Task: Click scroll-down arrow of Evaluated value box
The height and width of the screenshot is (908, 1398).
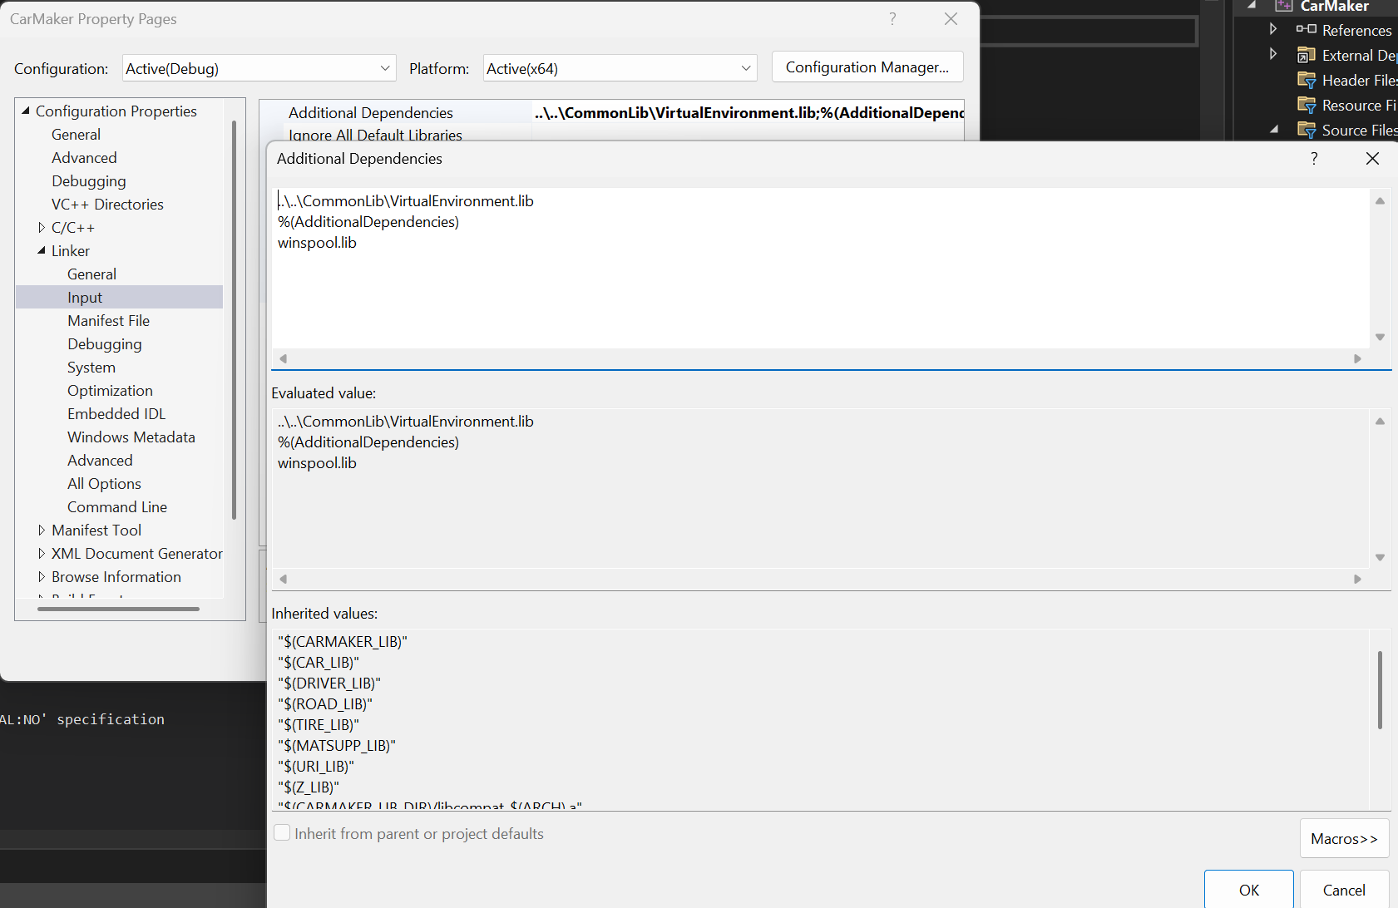Action: (1380, 557)
